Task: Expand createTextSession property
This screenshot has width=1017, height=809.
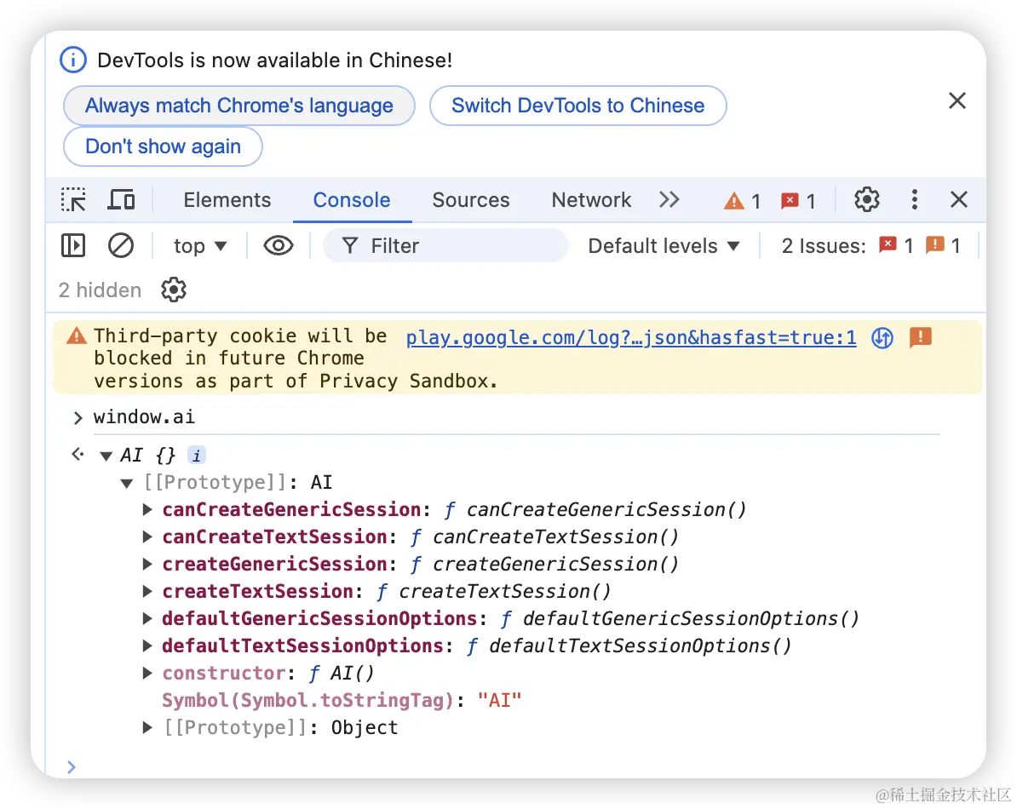Action: [148, 591]
